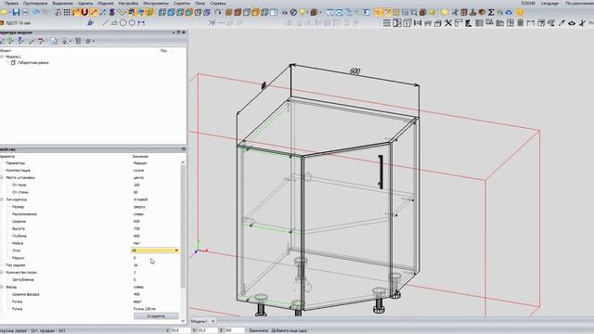
Task: Toggle the highlighted orange cube render mode
Action: [x=255, y=12]
